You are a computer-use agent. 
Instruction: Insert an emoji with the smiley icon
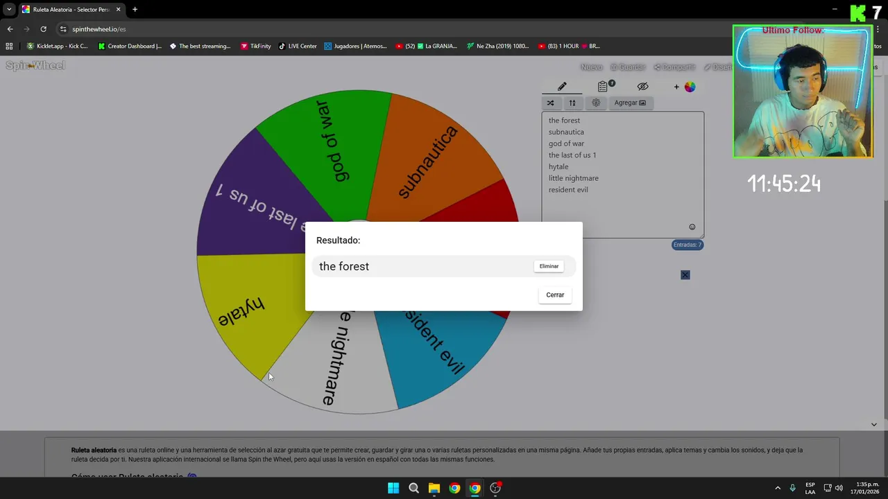click(x=692, y=227)
